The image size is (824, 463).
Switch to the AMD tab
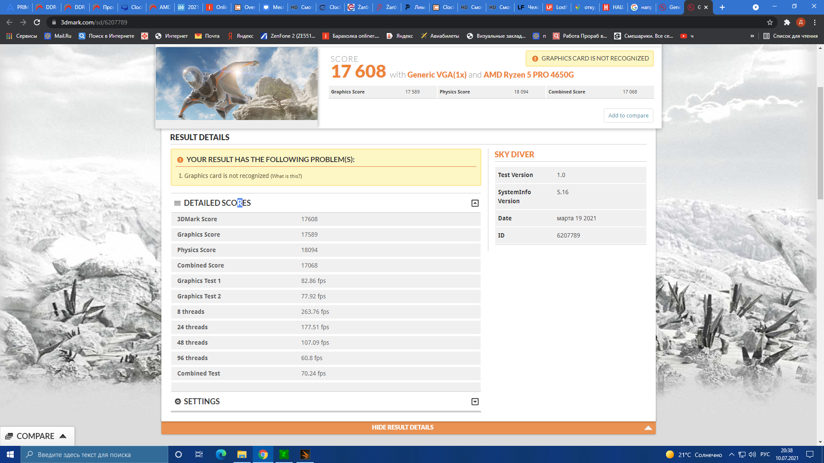pos(160,7)
